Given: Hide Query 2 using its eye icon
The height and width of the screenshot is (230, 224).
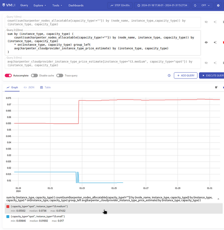Looking at the screenshot, I should coord(206,42).
